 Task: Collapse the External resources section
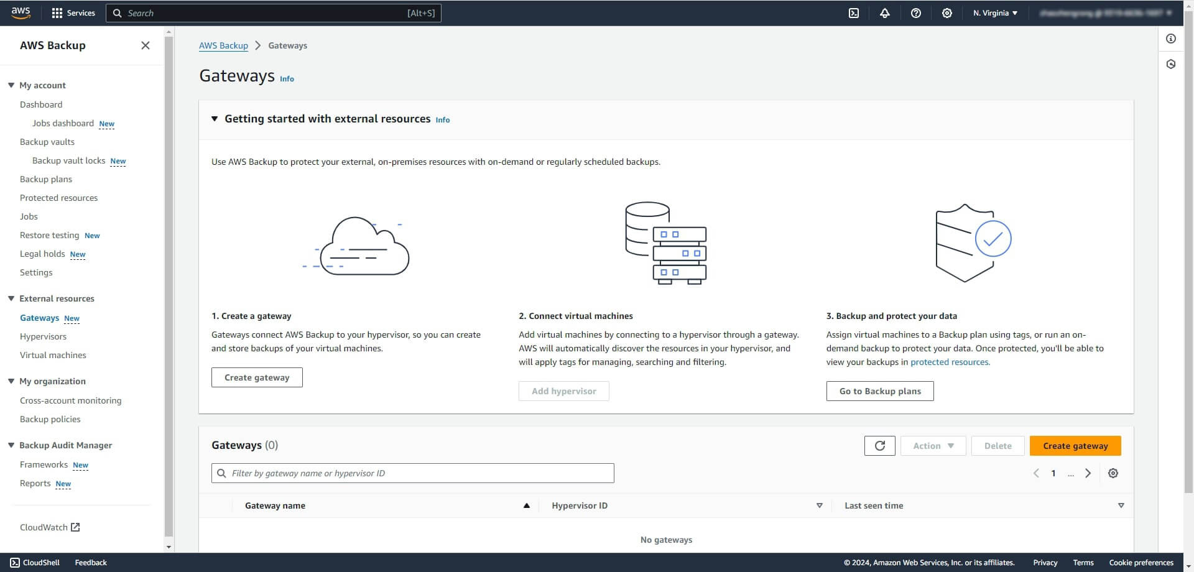(11, 298)
